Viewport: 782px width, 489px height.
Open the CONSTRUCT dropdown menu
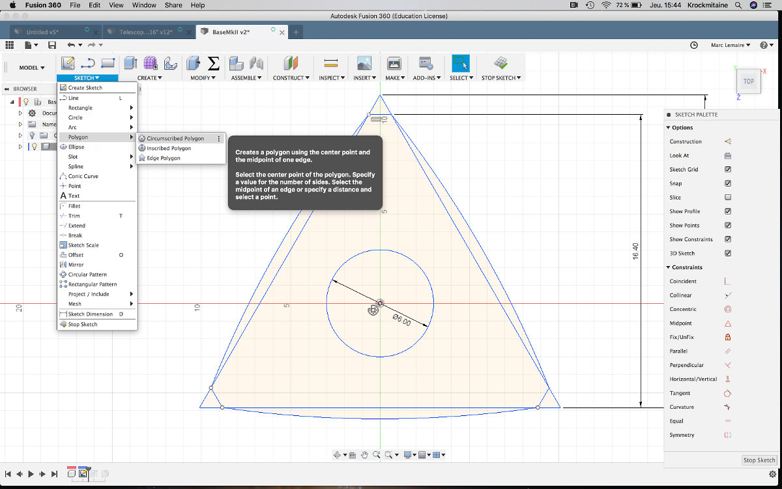coord(291,78)
